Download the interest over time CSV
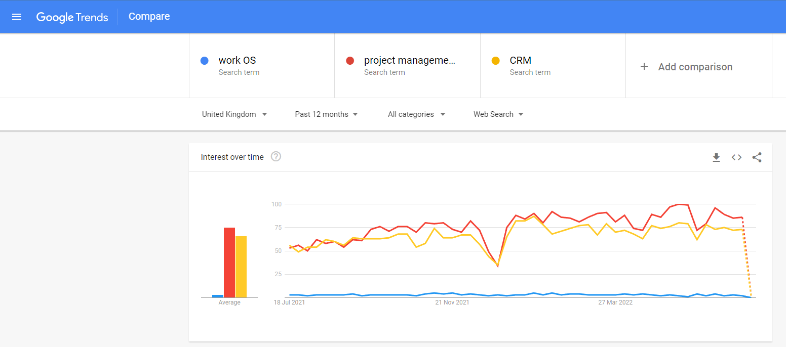This screenshot has width=786, height=347. point(716,157)
